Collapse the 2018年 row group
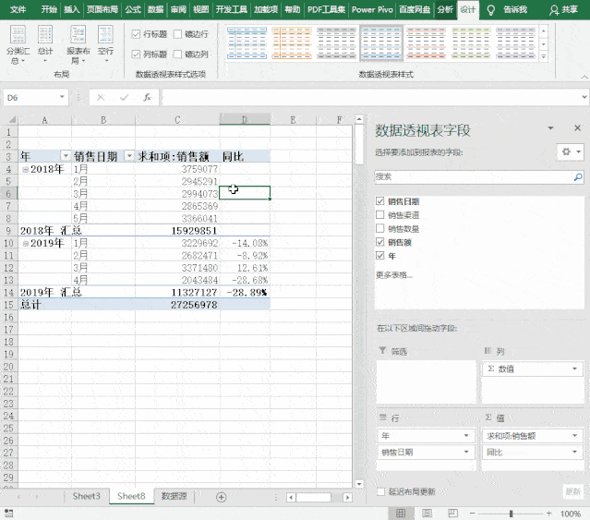 tap(25, 169)
